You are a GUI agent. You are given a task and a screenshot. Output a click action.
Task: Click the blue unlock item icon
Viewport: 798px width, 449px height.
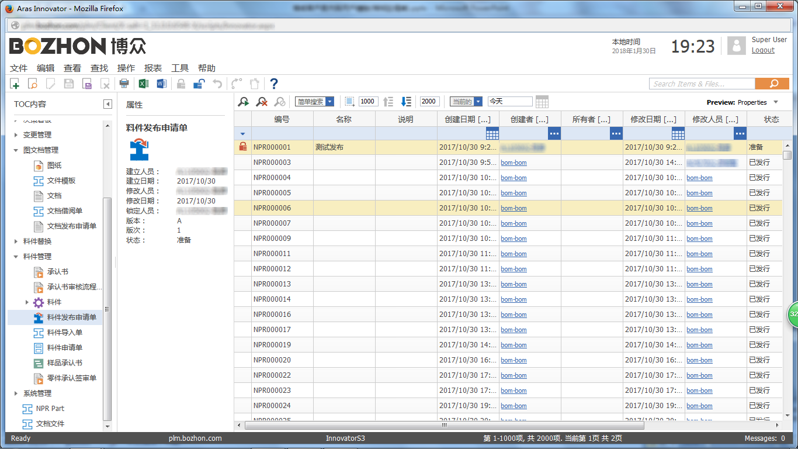coord(199,84)
